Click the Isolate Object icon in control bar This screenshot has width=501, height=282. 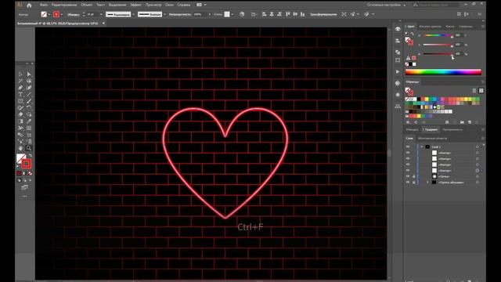tap(344, 14)
